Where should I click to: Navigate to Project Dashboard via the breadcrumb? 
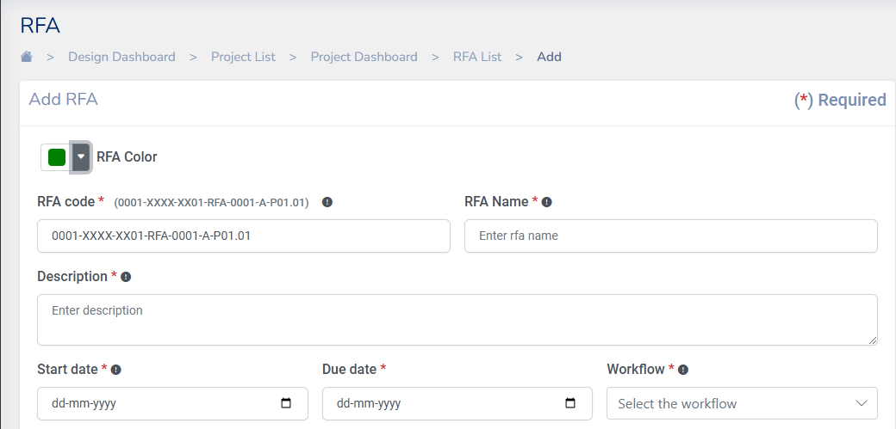(364, 57)
